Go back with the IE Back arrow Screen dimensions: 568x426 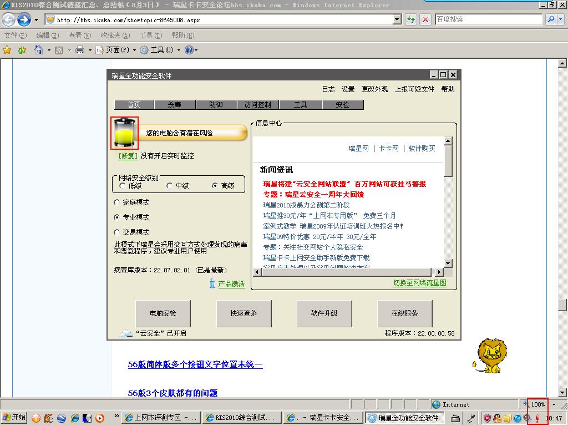tap(9, 19)
